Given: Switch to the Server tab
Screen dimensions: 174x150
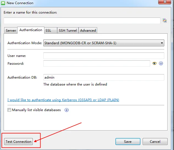Looking at the screenshot, I should click(11, 31).
